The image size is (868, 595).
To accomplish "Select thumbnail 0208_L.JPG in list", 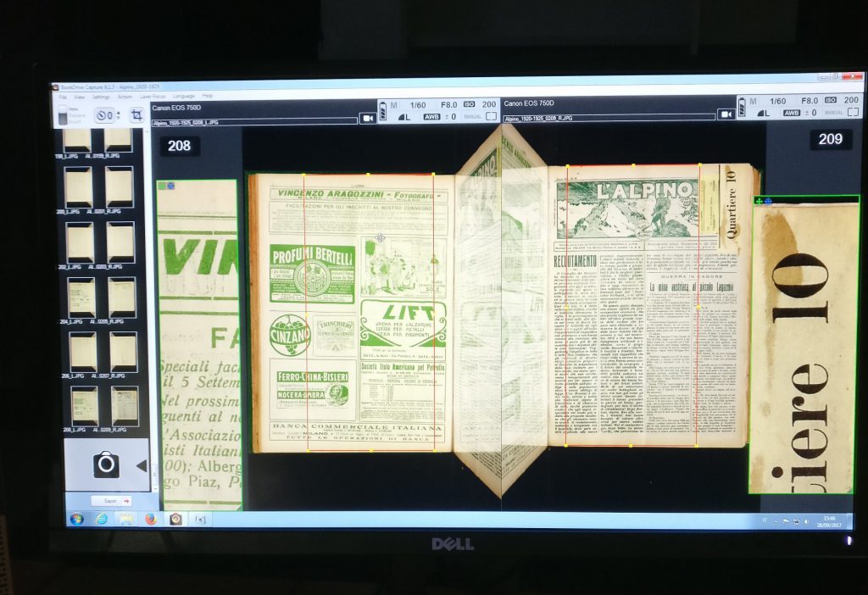I will pos(84,406).
